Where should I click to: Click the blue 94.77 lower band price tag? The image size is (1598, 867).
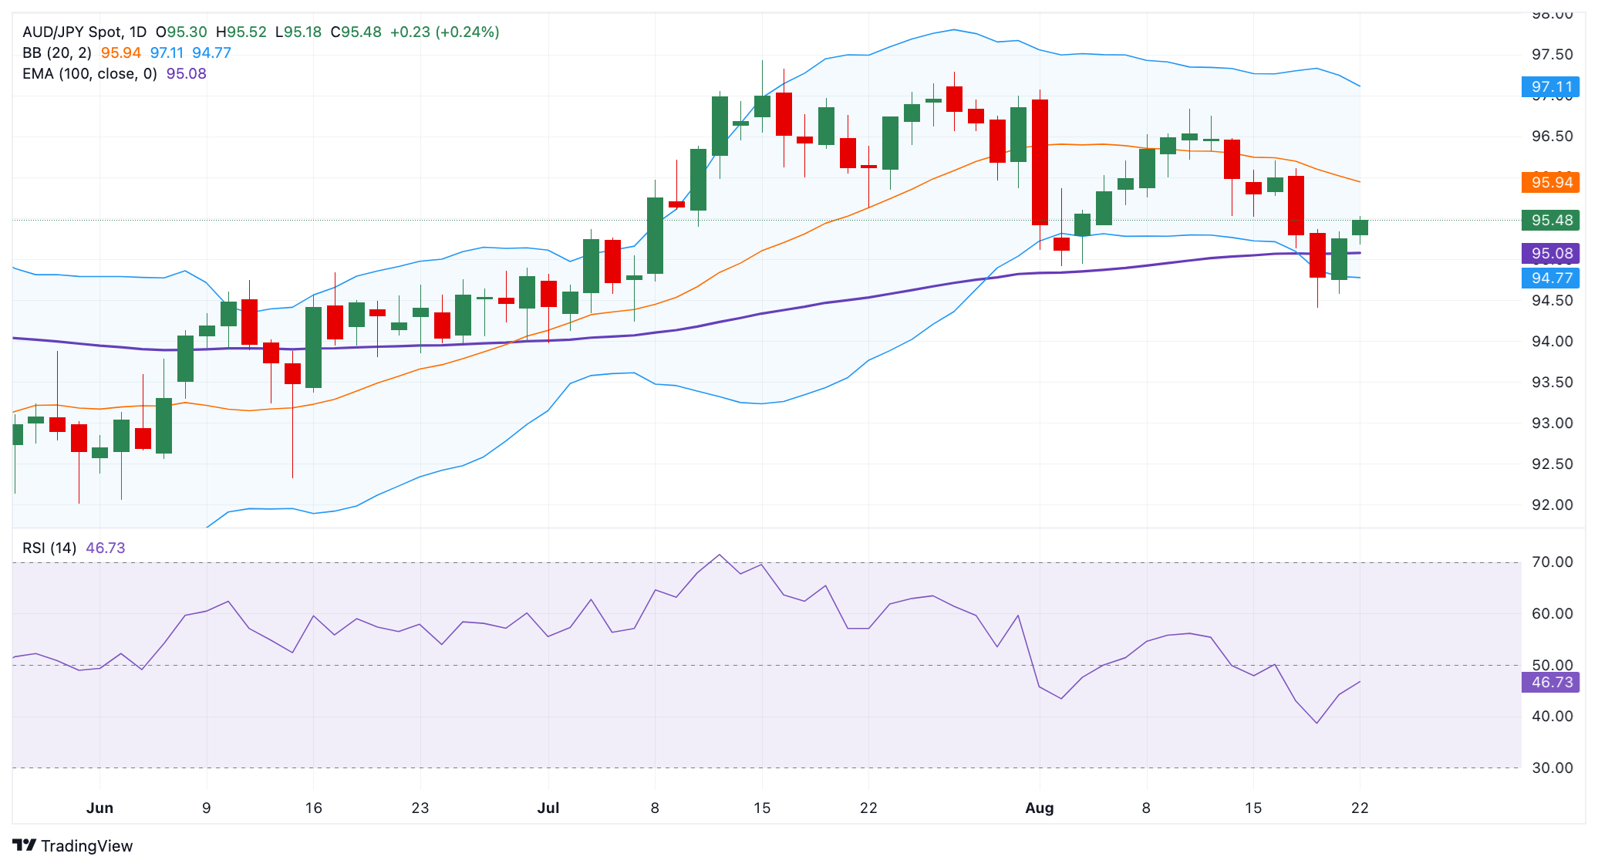1550,278
